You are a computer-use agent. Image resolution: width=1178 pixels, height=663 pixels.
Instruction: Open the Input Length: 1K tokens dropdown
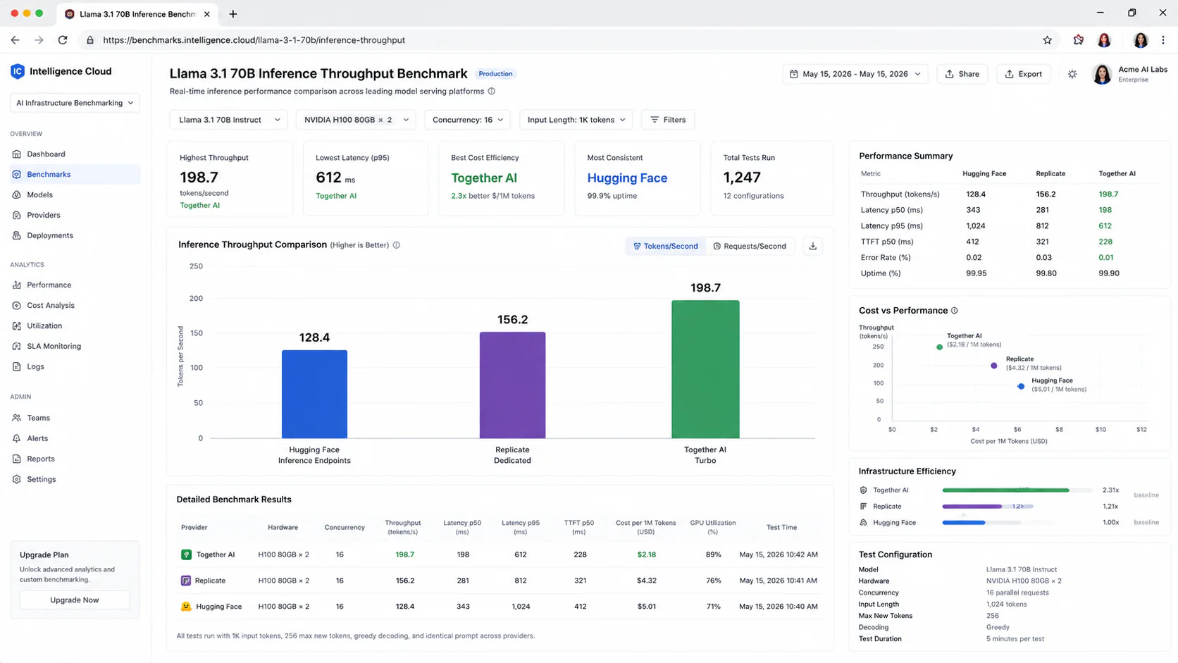576,120
